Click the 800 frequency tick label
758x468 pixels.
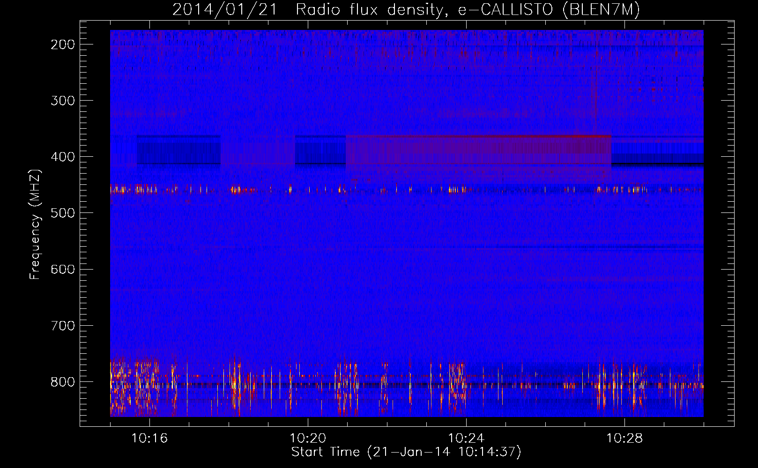(63, 381)
